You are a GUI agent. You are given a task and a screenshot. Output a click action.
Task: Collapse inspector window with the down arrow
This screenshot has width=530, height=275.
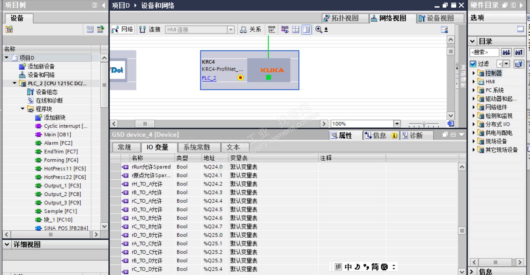[x=461, y=135]
